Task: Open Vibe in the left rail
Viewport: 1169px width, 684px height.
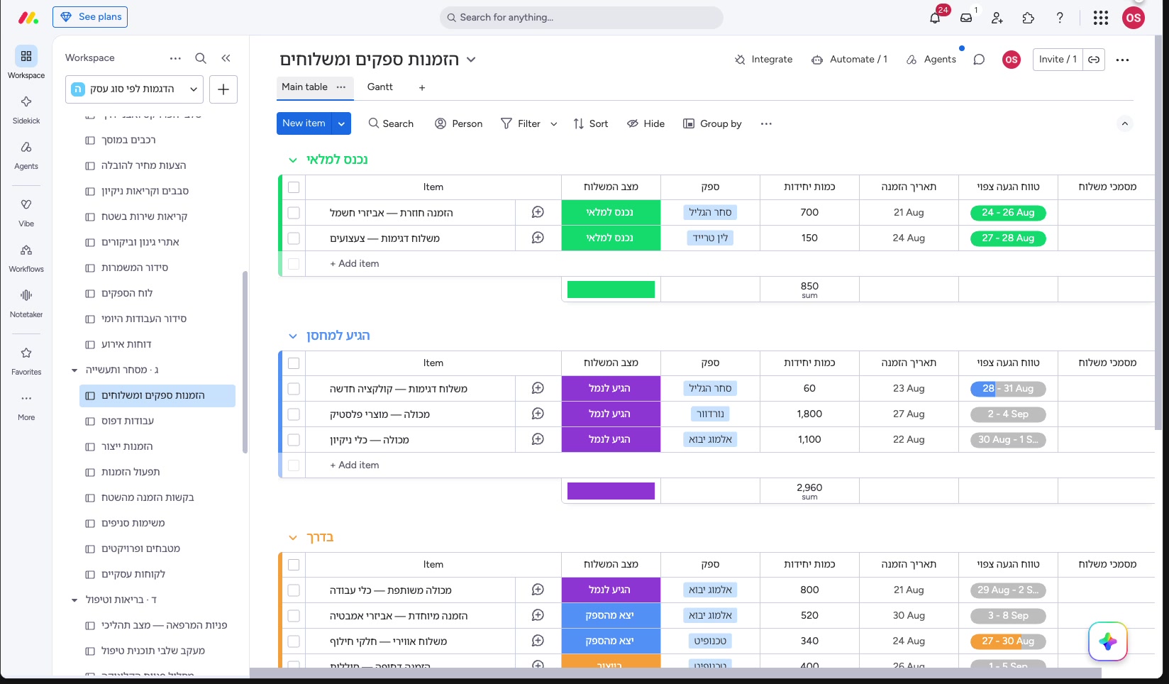Action: point(26,211)
